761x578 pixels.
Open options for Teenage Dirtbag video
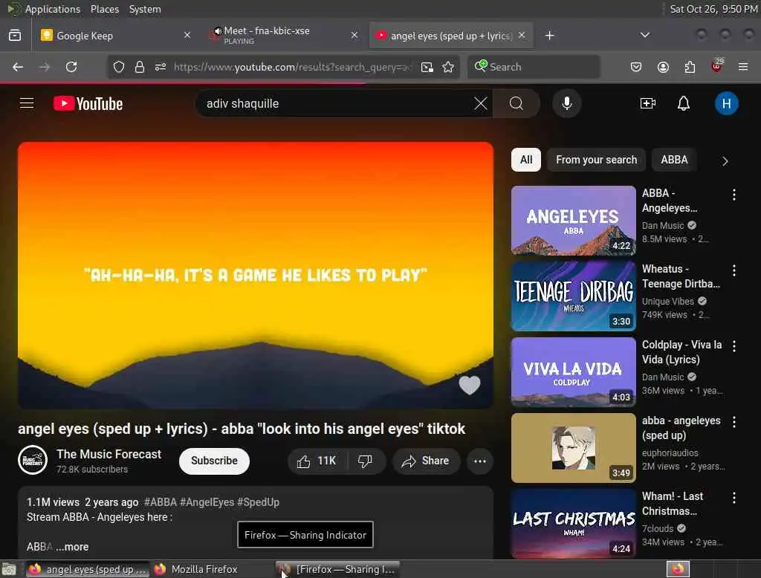(734, 270)
